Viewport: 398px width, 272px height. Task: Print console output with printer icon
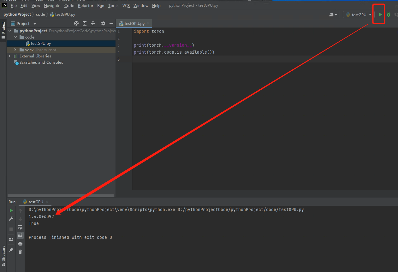[x=20, y=244]
